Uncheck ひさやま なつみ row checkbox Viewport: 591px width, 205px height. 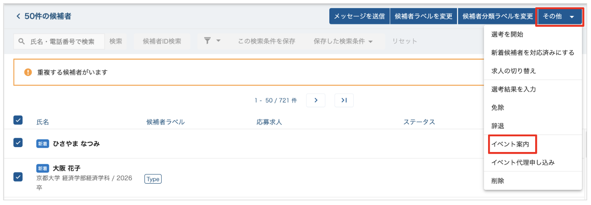pos(18,143)
